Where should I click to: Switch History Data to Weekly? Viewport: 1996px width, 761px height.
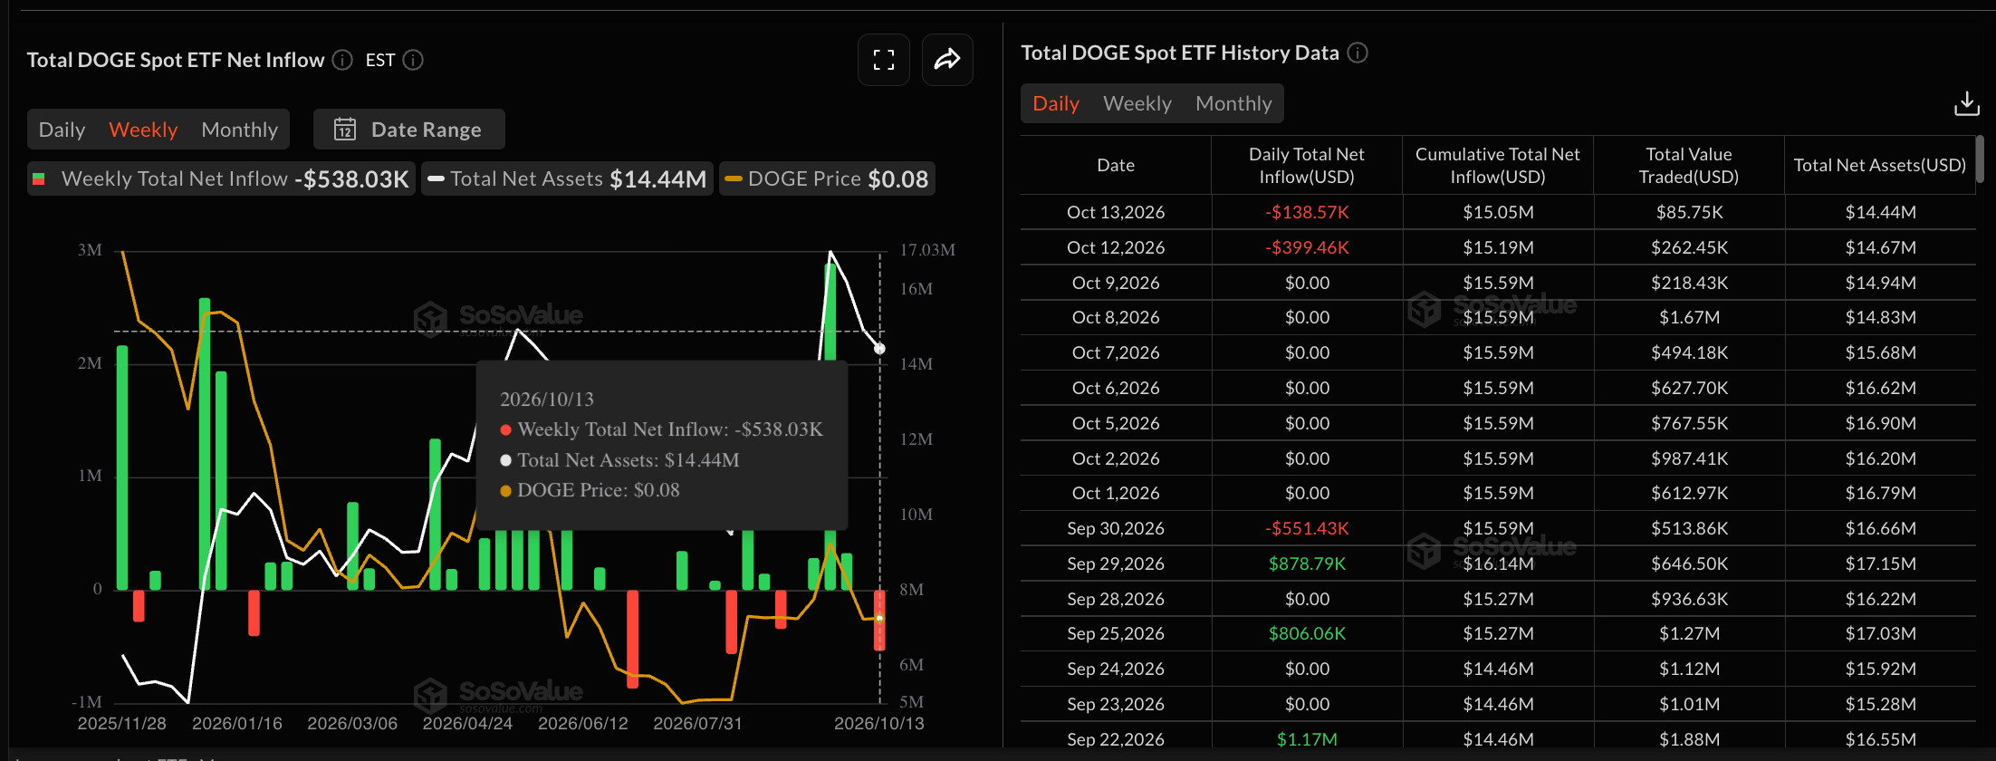[1137, 103]
